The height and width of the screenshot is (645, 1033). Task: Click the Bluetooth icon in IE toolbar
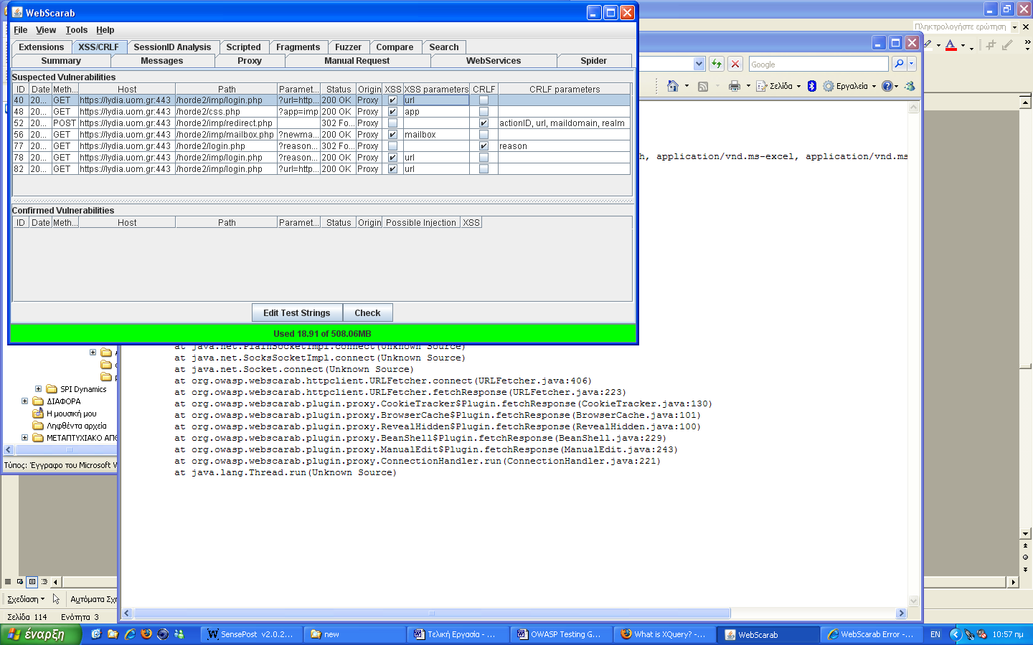coord(812,86)
